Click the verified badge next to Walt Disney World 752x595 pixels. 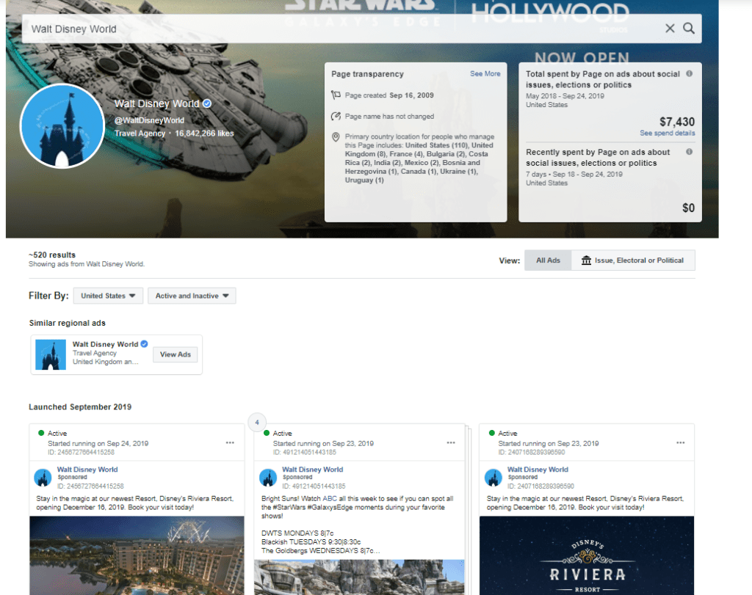pos(207,103)
